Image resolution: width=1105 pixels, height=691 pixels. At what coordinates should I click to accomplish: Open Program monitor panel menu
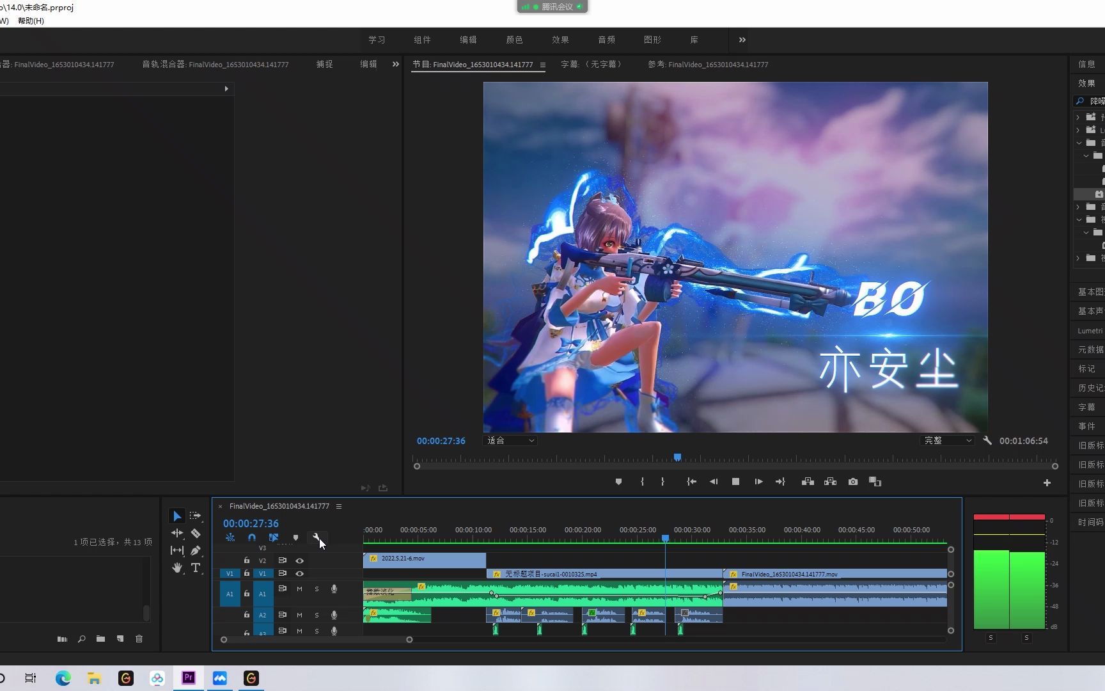pyautogui.click(x=542, y=65)
